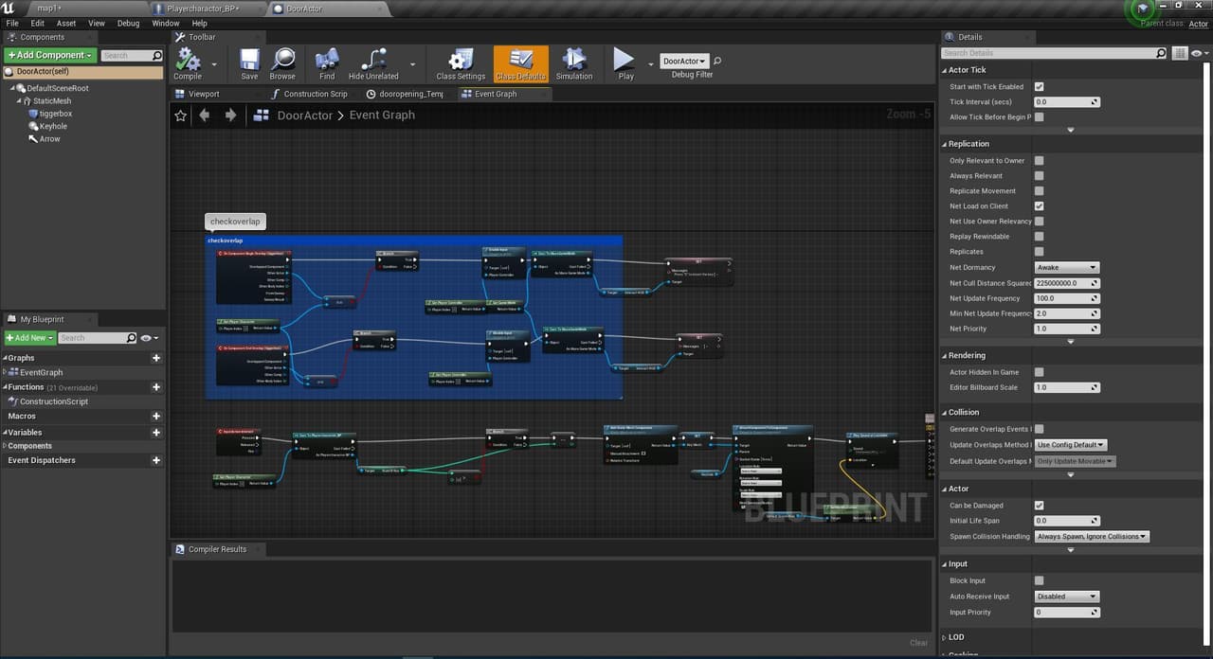Screen dimensions: 1213x659
Task: Click the Add Component button
Action: click(x=51, y=55)
